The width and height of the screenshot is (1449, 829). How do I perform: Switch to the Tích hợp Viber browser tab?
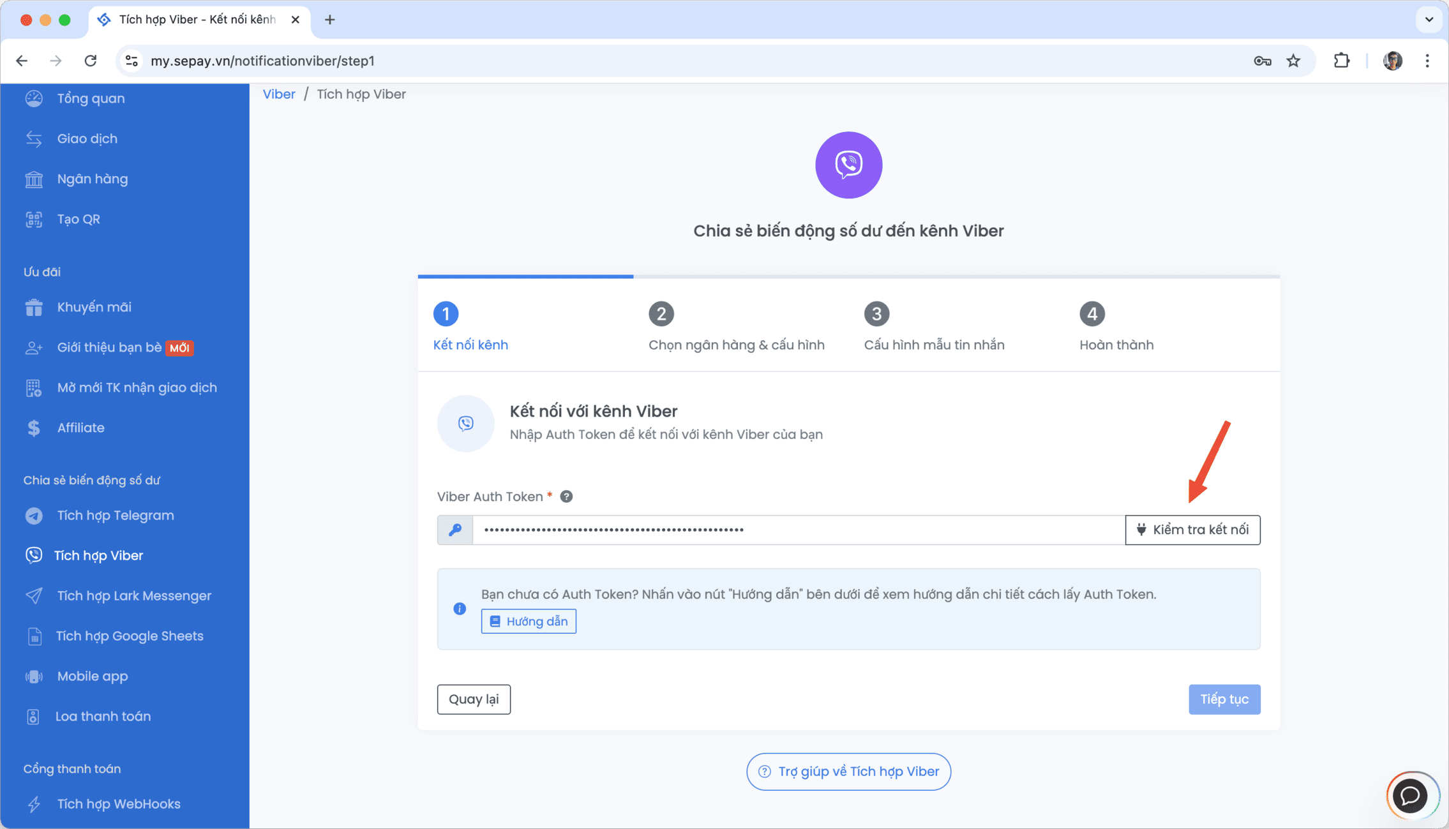[198, 20]
